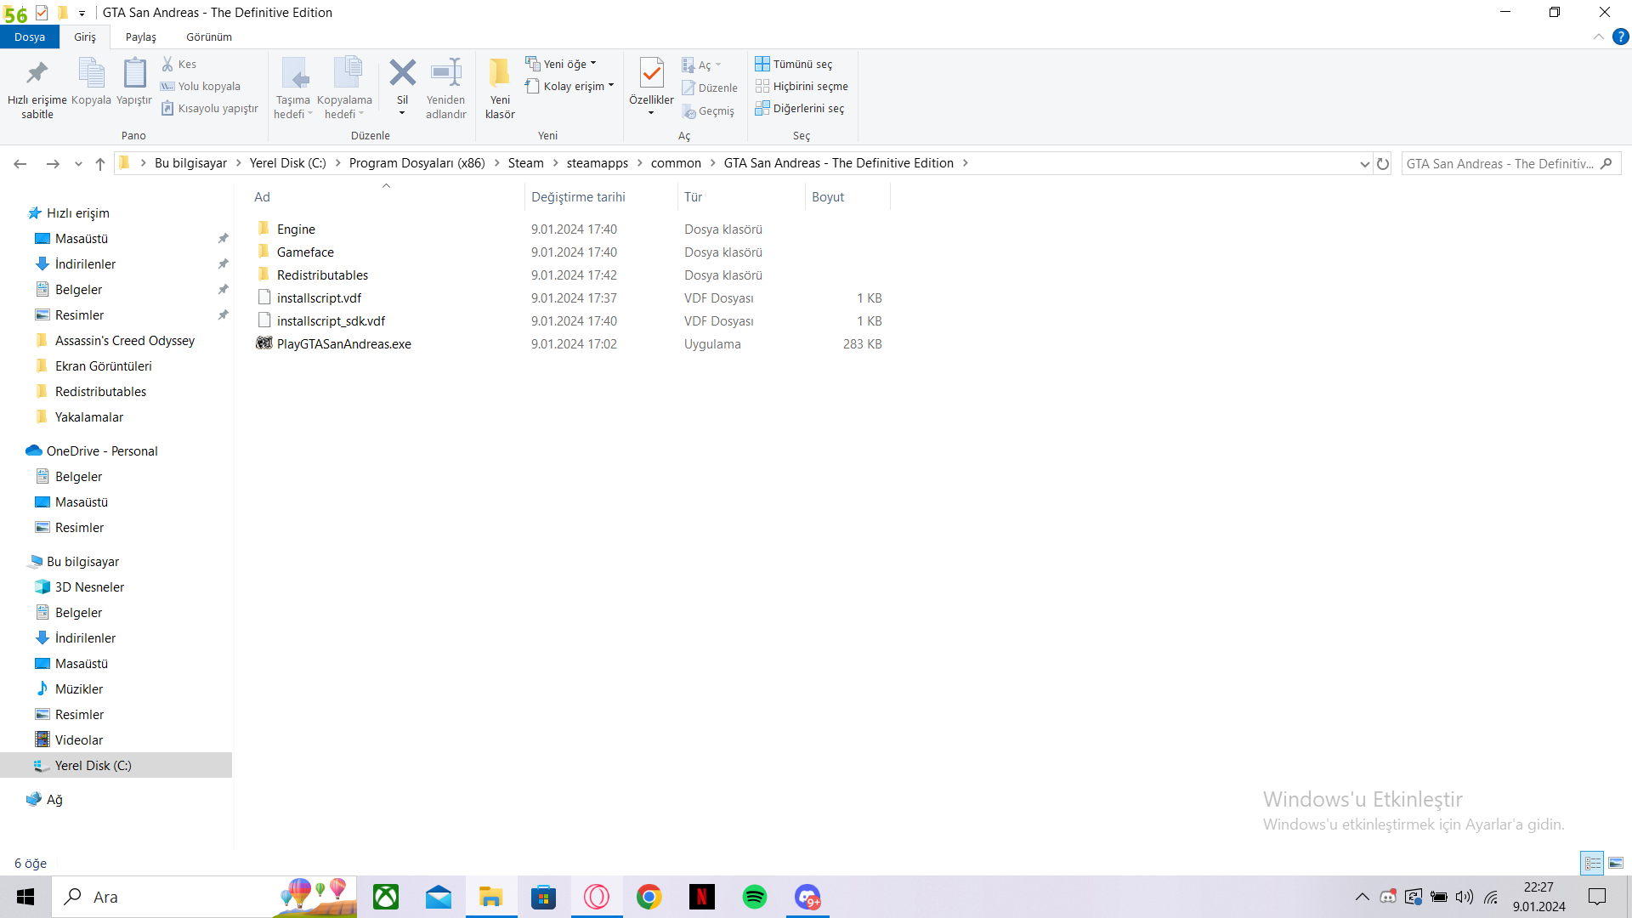1632x918 pixels.
Task: Expand the Kolay erişim dropdown
Action: [570, 86]
